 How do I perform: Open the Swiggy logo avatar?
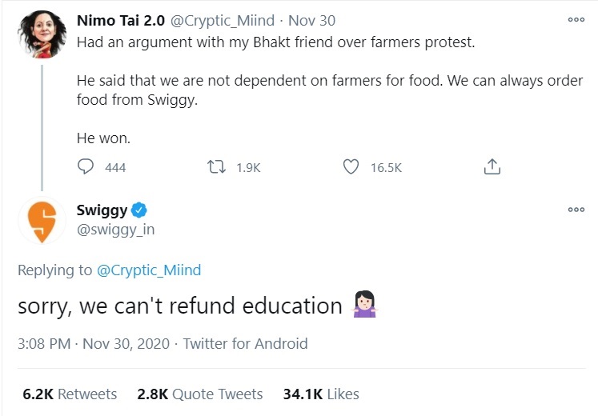42,219
